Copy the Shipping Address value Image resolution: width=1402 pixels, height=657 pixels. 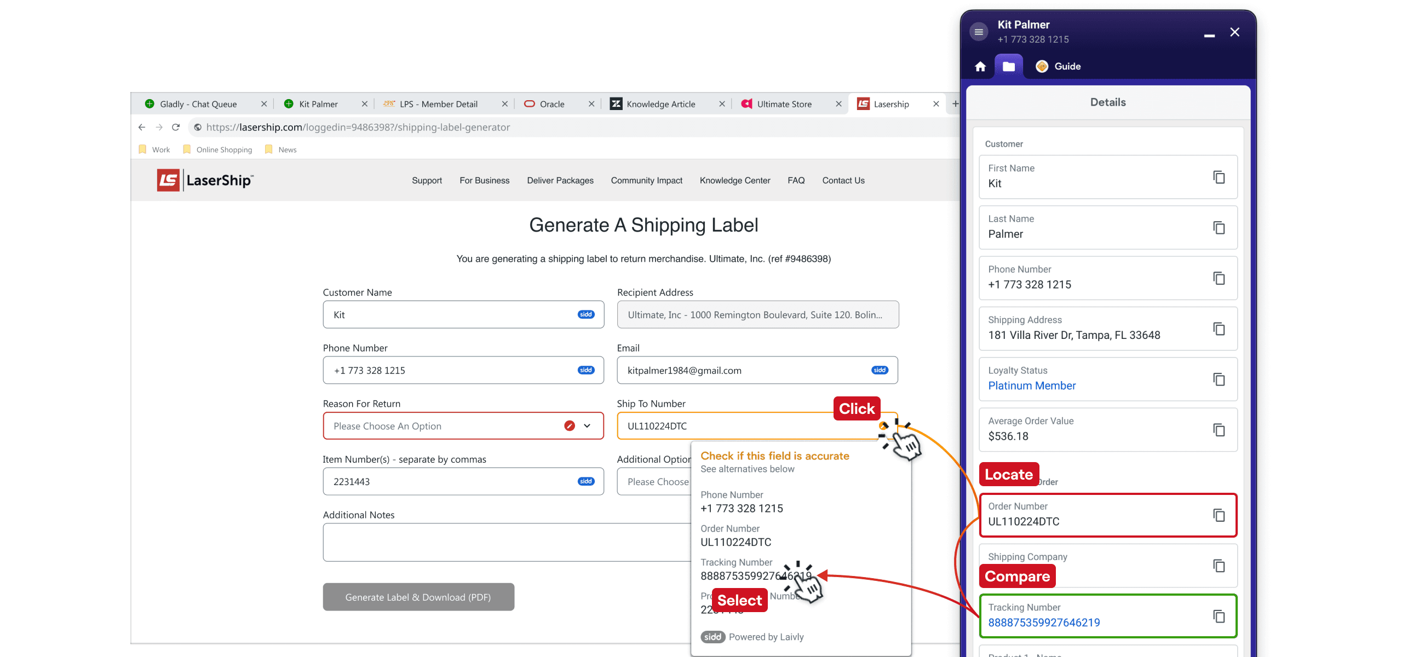(x=1219, y=328)
